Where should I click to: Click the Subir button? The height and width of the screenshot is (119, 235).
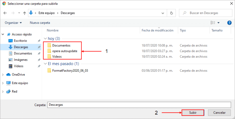[x=193, y=113]
